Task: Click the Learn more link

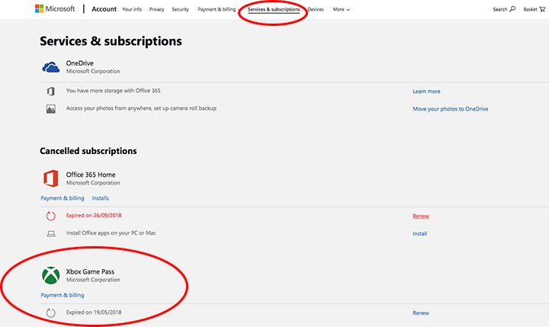Action: 426,91
